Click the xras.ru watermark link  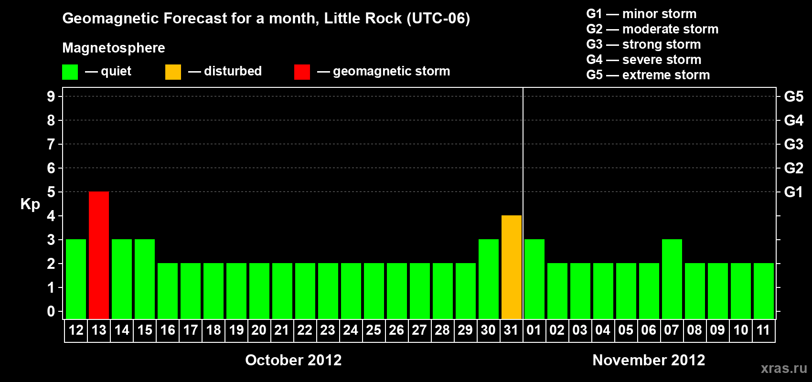784,368
